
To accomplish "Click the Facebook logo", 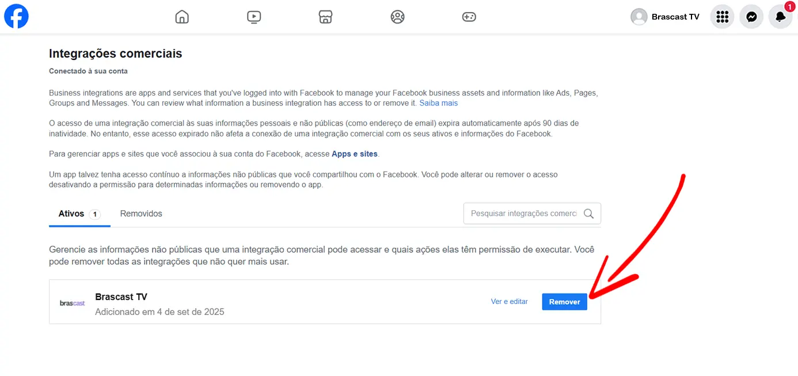I will click(16, 17).
